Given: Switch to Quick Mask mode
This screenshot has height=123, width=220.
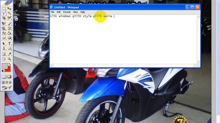Looking at the screenshot, I should tap(9, 77).
